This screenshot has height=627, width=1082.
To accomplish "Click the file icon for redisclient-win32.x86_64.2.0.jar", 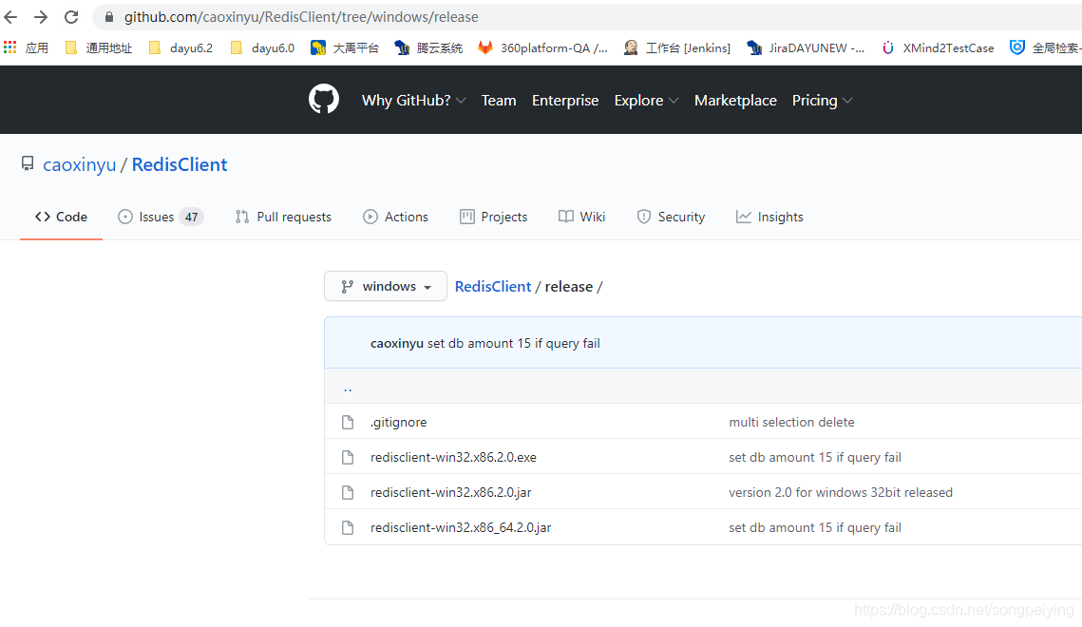I will (348, 527).
